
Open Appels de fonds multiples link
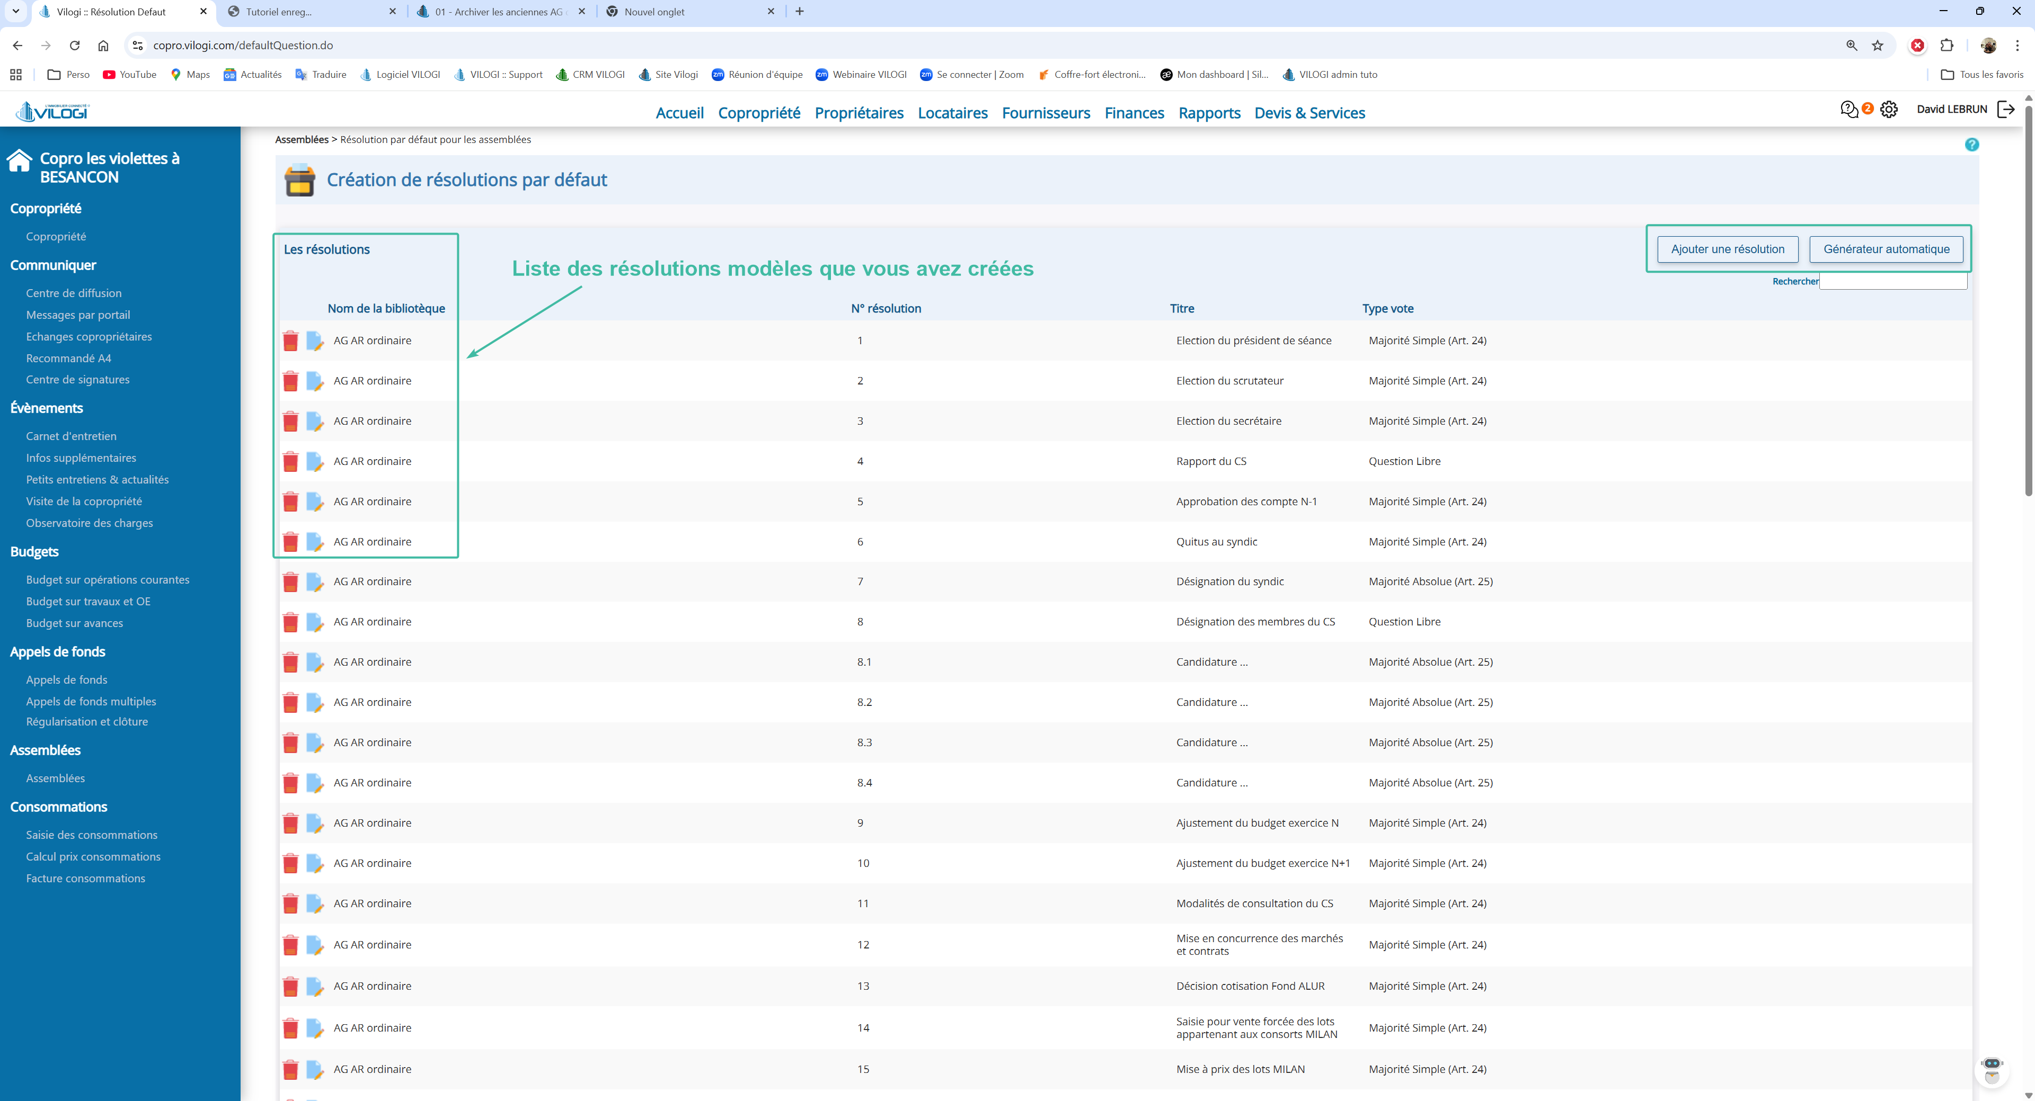tap(91, 702)
